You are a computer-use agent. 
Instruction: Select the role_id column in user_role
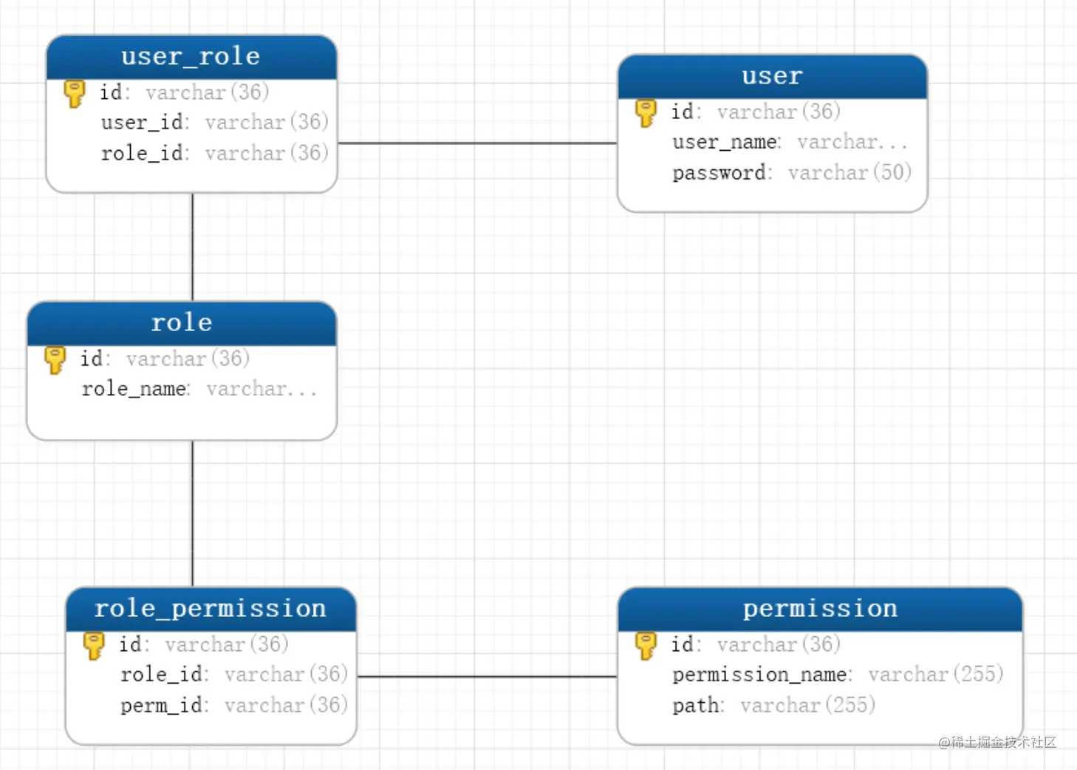pyautogui.click(x=214, y=153)
